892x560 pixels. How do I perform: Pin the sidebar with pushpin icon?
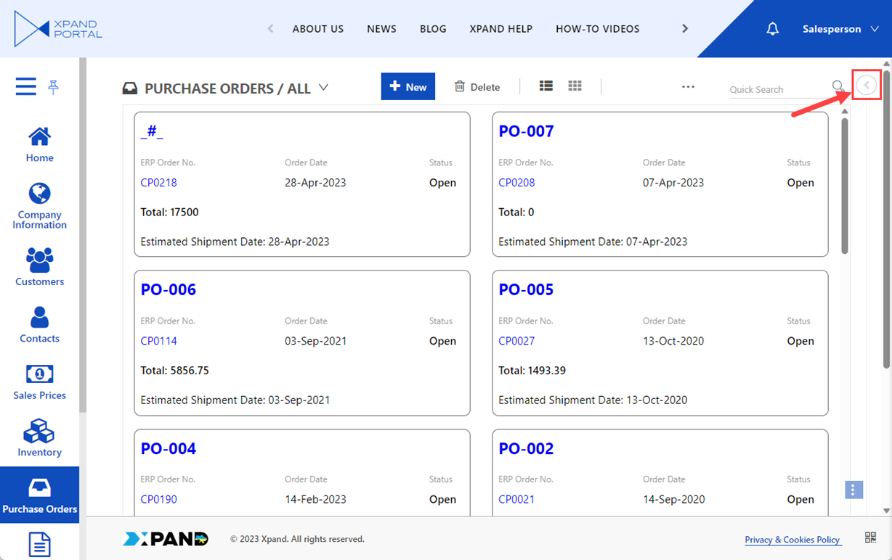click(53, 87)
